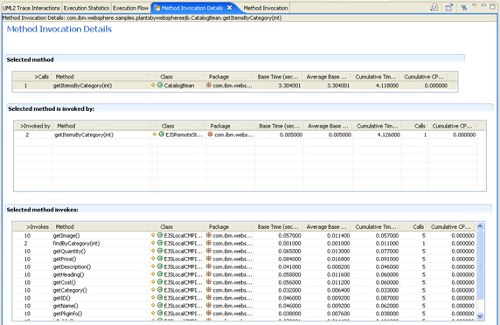Image resolution: width=500 pixels, height=325 pixels.
Task: Switch to the Execution Flow tab
Action: (131, 8)
